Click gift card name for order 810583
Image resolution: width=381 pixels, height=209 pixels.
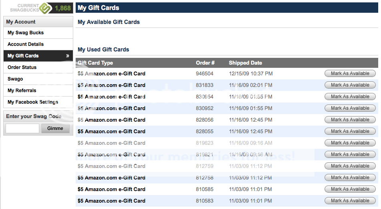tap(111, 201)
